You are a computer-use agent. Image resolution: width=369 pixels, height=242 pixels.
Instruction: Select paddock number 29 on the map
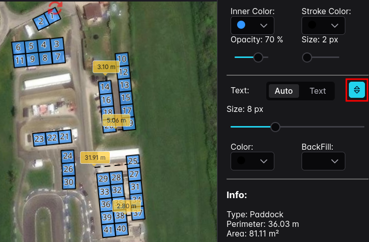coord(103,179)
